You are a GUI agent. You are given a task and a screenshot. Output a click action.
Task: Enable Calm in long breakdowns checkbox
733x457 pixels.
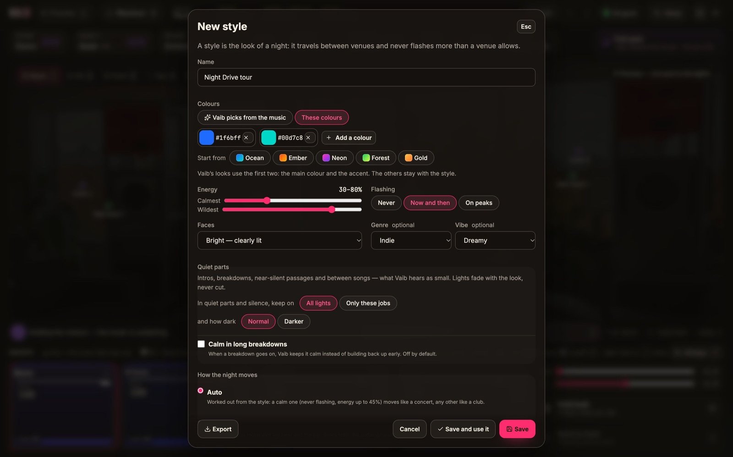(201, 344)
